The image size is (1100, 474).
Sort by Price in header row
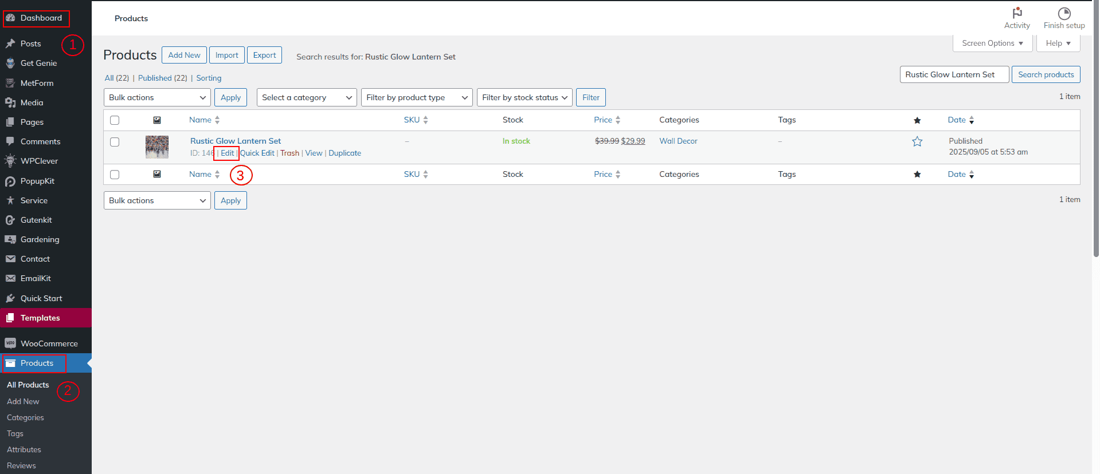click(607, 120)
